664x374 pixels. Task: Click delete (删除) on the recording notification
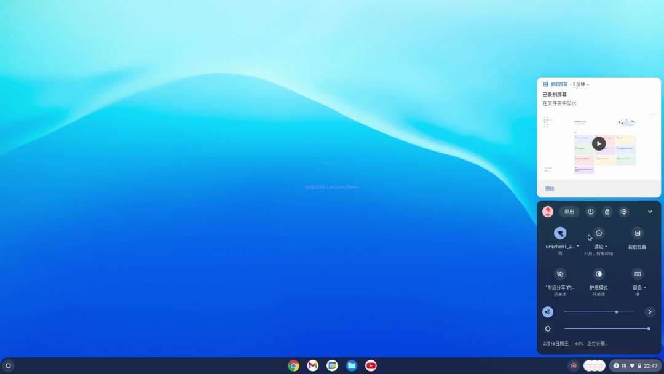tap(550, 189)
